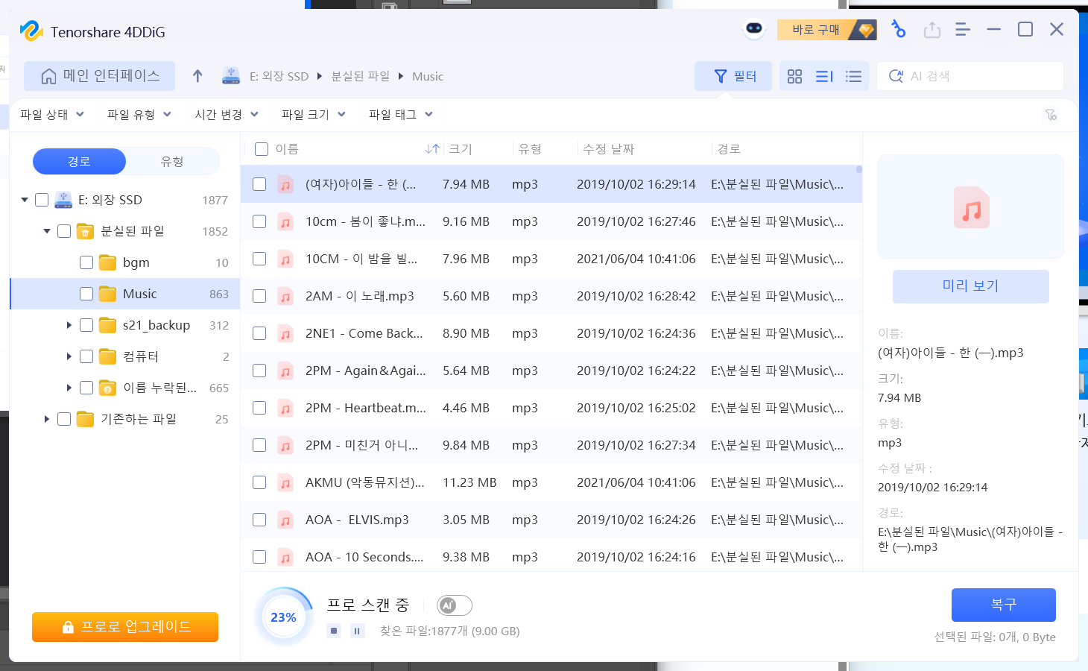Open the 시간 변경 filter dropdown
1088x671 pixels.
pos(227,115)
